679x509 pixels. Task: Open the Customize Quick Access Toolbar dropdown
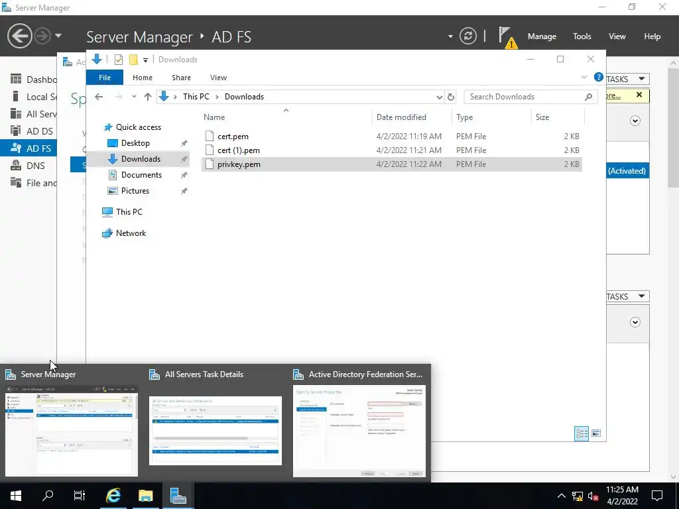145,60
